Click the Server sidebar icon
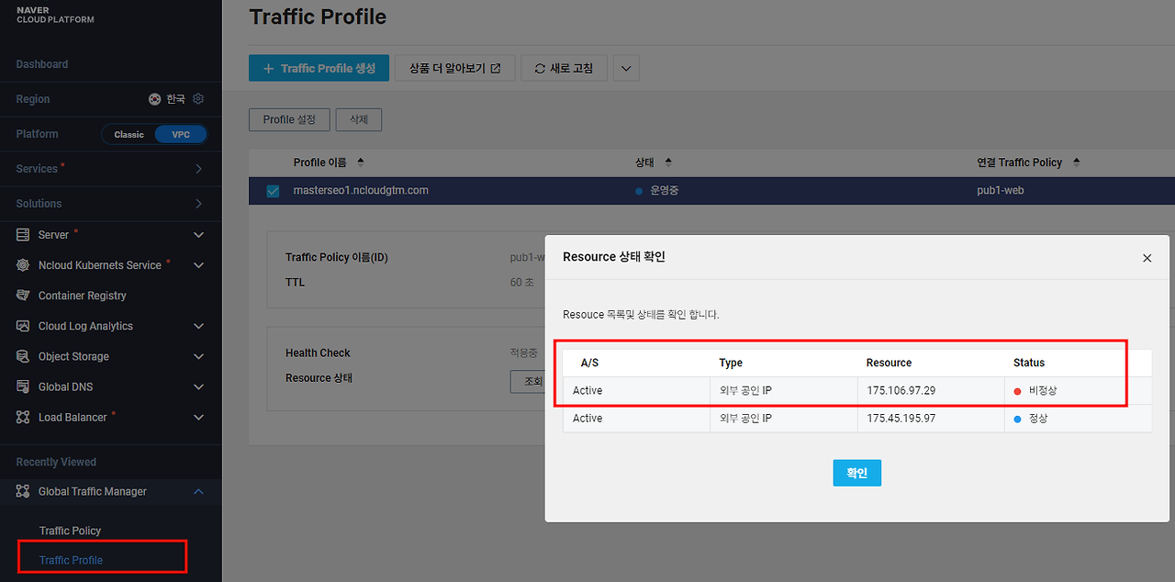Screen dimensions: 1175x582 tap(23, 235)
